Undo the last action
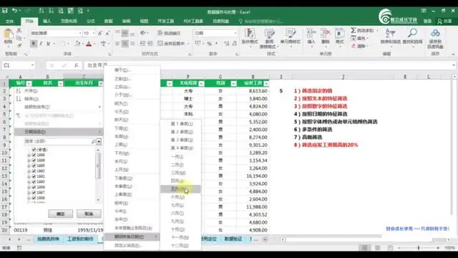 [x=14, y=11]
